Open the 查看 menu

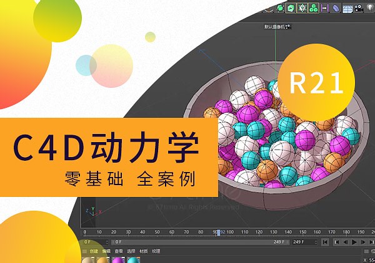(119, 251)
